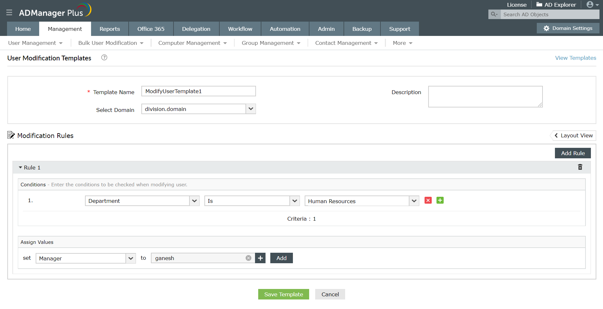Open the hamburger side menu
This screenshot has height=309, width=603.
point(9,12)
